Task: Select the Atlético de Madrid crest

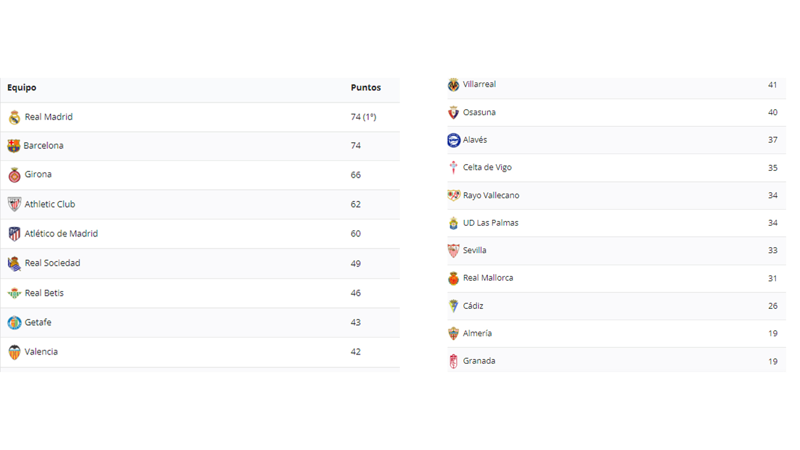Action: pos(15,234)
